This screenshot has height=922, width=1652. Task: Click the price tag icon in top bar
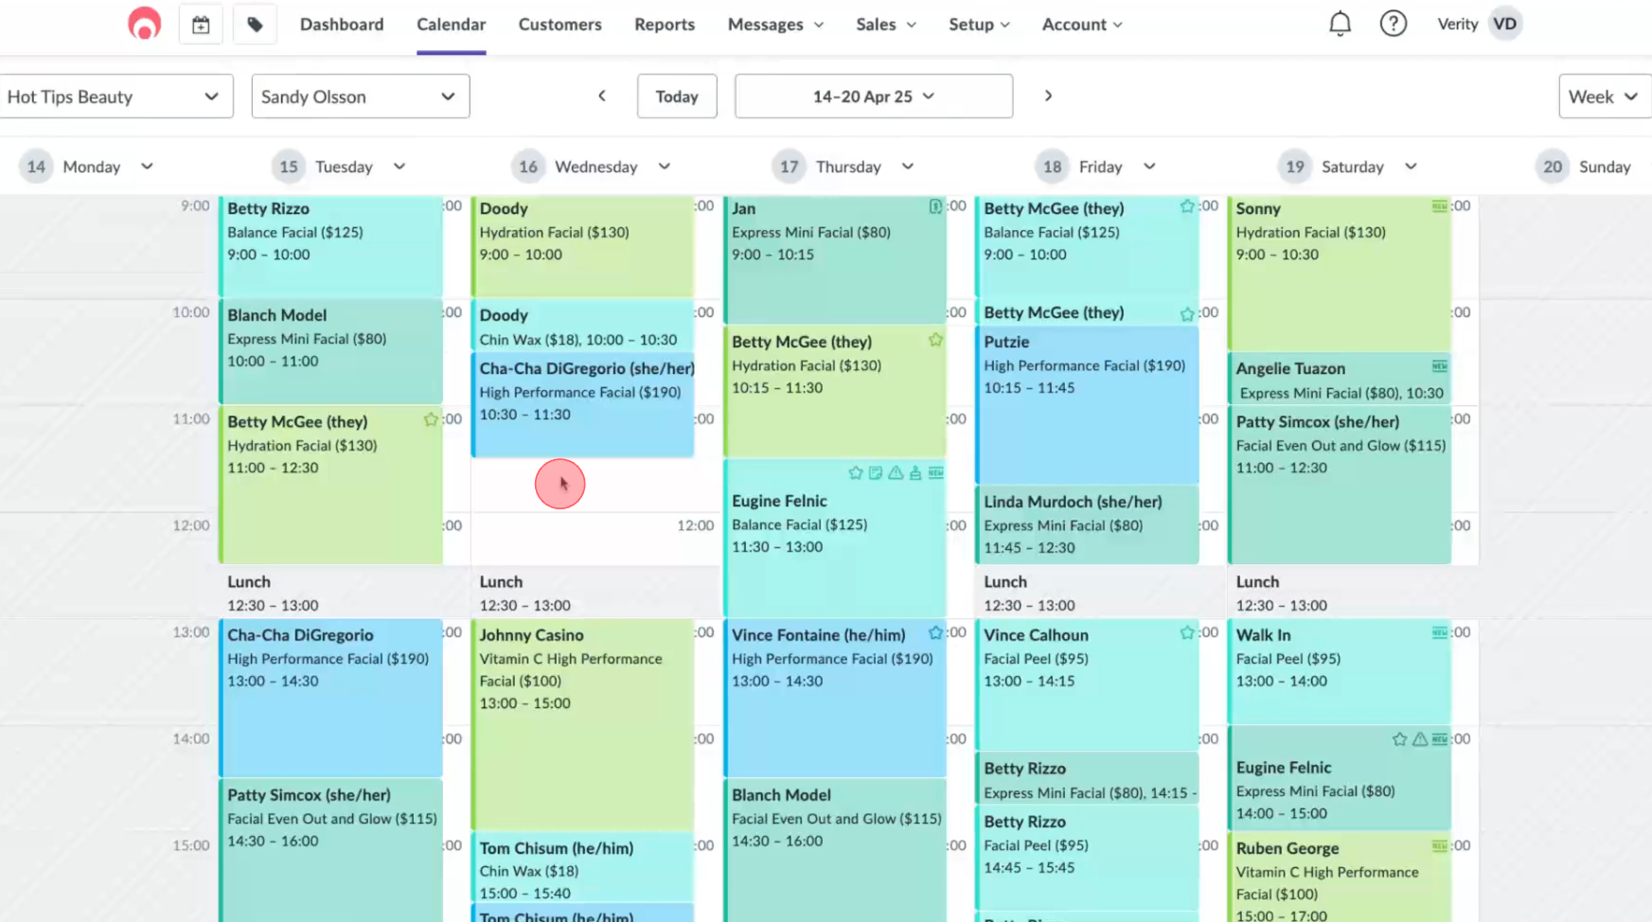(x=255, y=26)
